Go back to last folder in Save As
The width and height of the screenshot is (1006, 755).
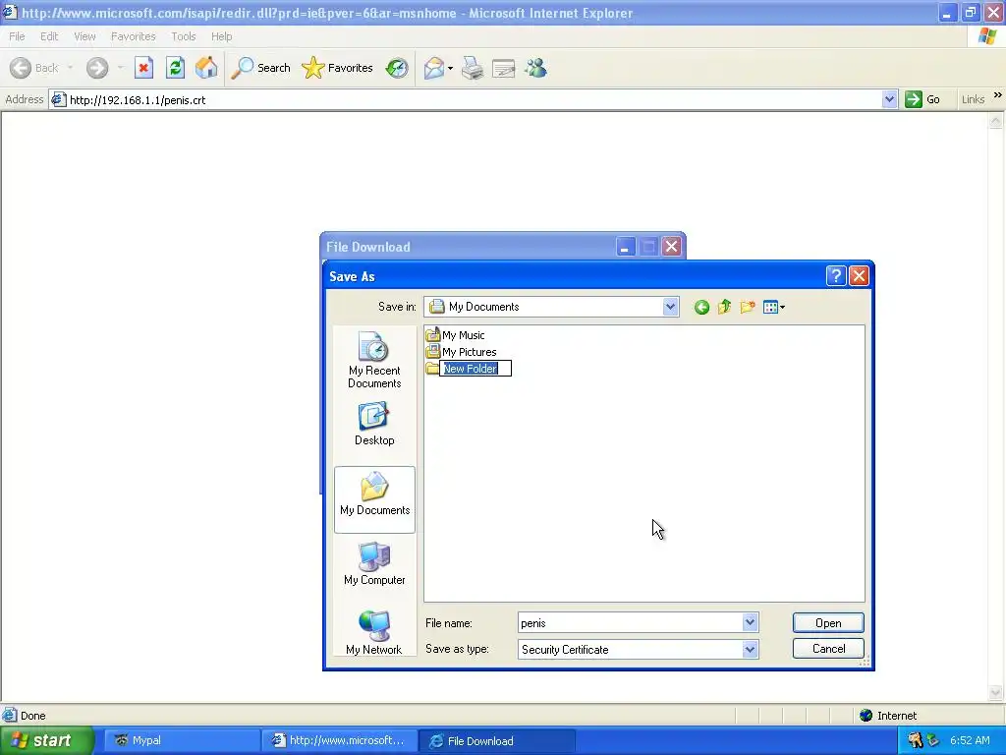[701, 307]
